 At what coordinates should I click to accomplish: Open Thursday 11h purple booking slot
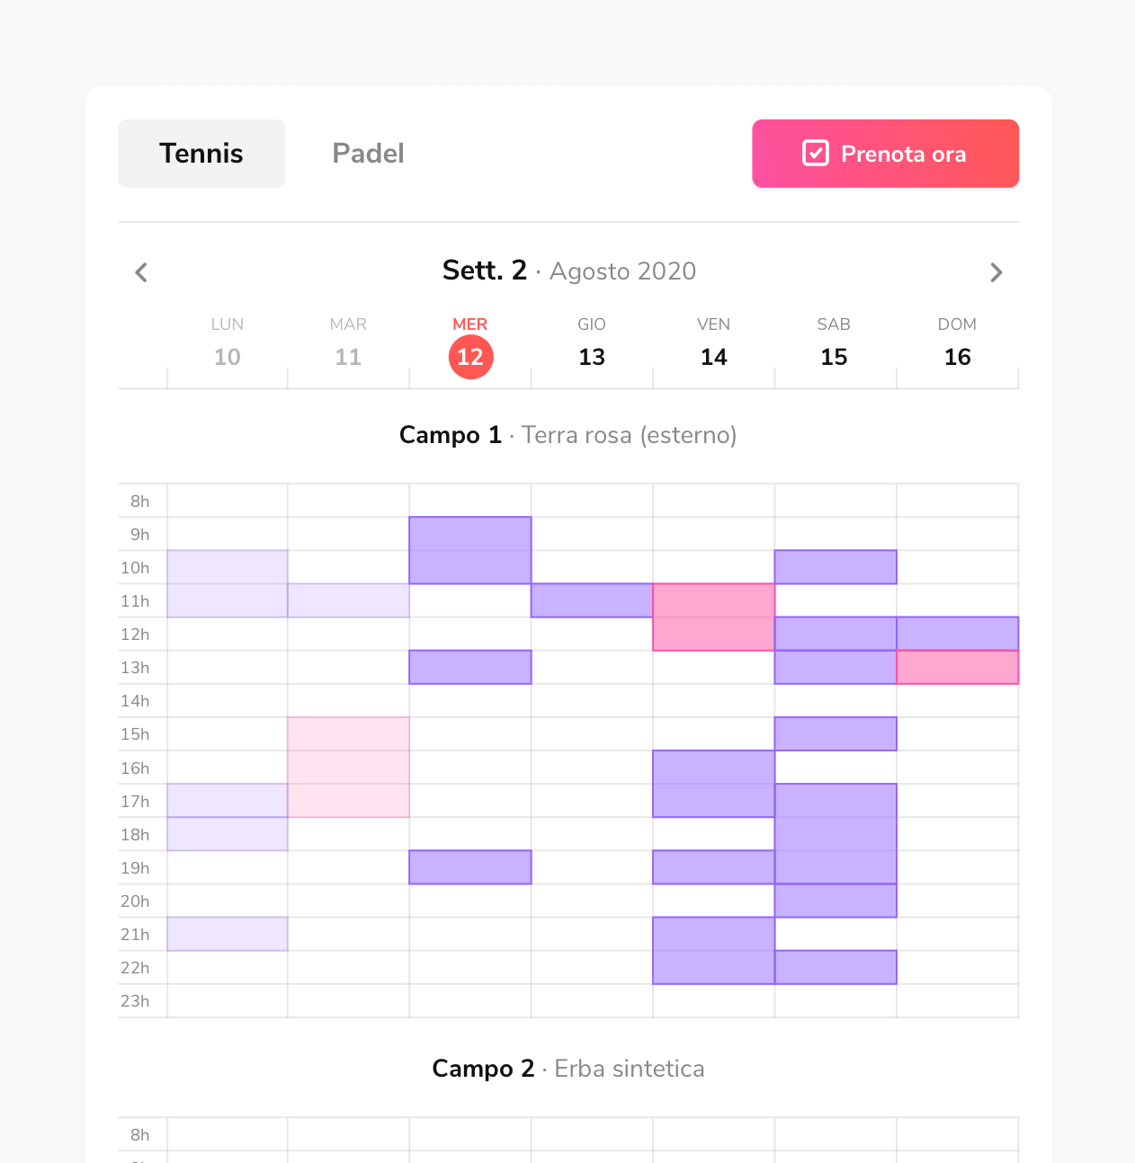(x=592, y=600)
